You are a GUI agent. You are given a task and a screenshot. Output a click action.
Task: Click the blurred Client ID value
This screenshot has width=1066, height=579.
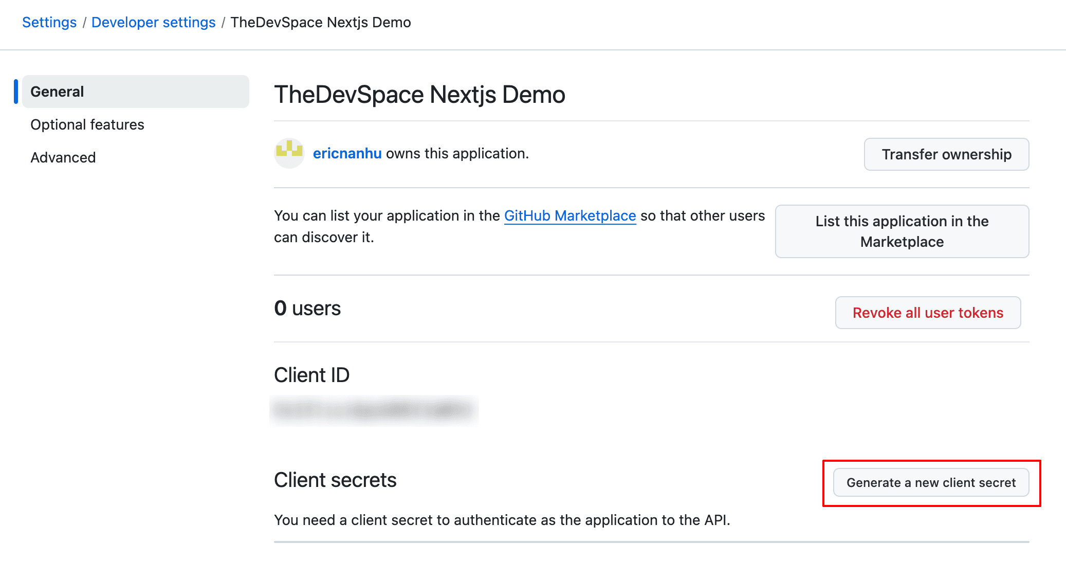point(374,410)
